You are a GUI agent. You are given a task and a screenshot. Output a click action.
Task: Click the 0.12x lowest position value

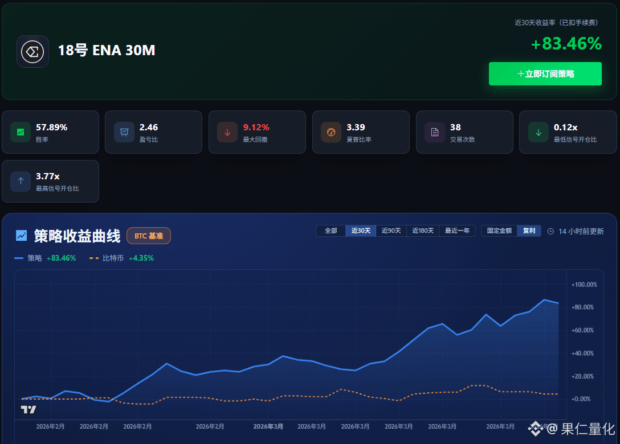point(566,127)
